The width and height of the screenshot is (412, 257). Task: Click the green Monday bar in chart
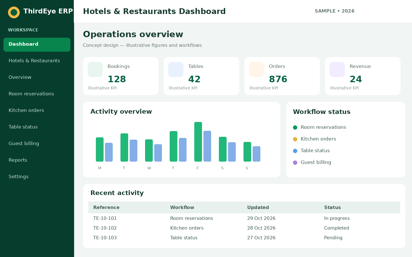pyautogui.click(x=100, y=149)
